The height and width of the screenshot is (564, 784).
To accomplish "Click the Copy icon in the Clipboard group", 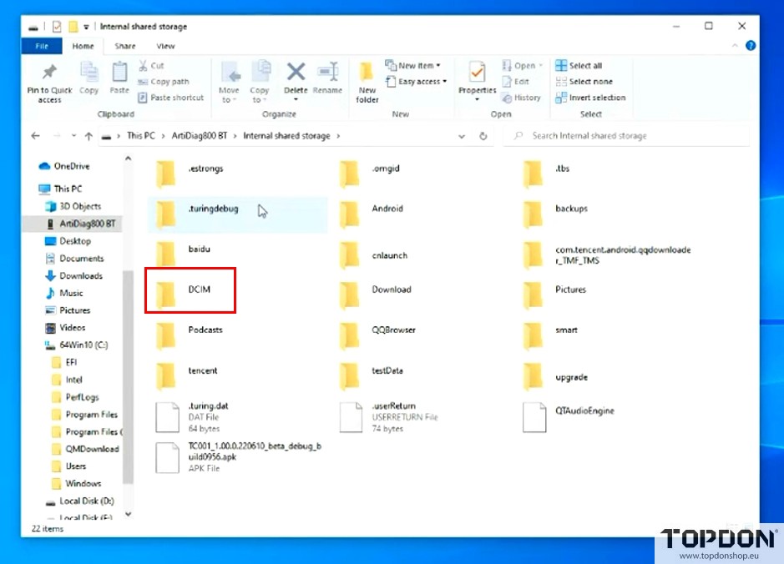I will coord(89,75).
